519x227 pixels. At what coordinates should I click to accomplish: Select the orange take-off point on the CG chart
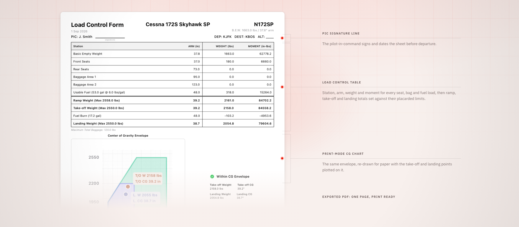click(128, 187)
